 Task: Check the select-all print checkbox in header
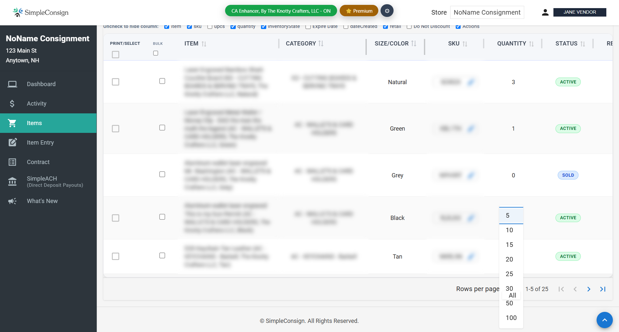116,55
